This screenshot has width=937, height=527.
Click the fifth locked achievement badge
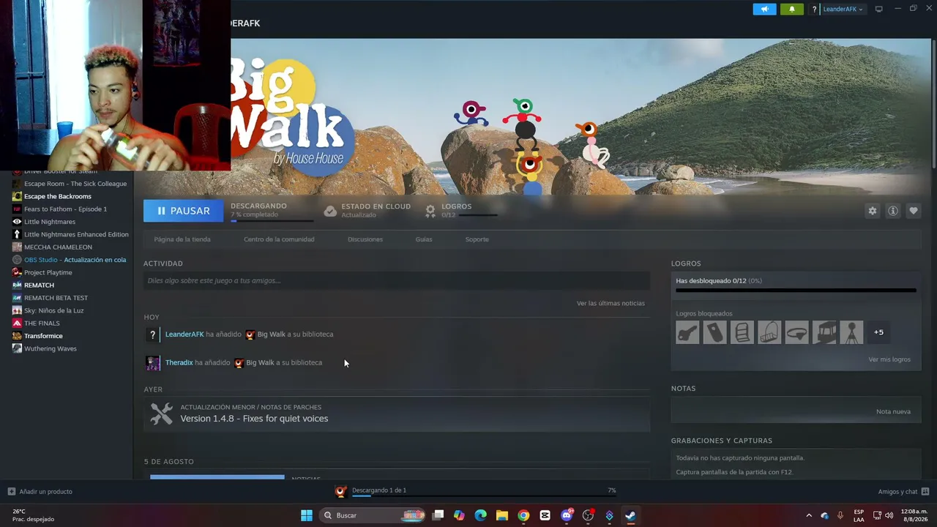coord(796,332)
